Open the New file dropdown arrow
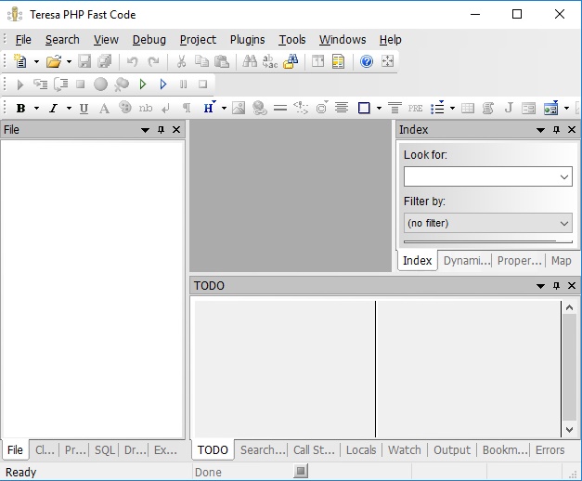The width and height of the screenshot is (582, 481). [36, 62]
